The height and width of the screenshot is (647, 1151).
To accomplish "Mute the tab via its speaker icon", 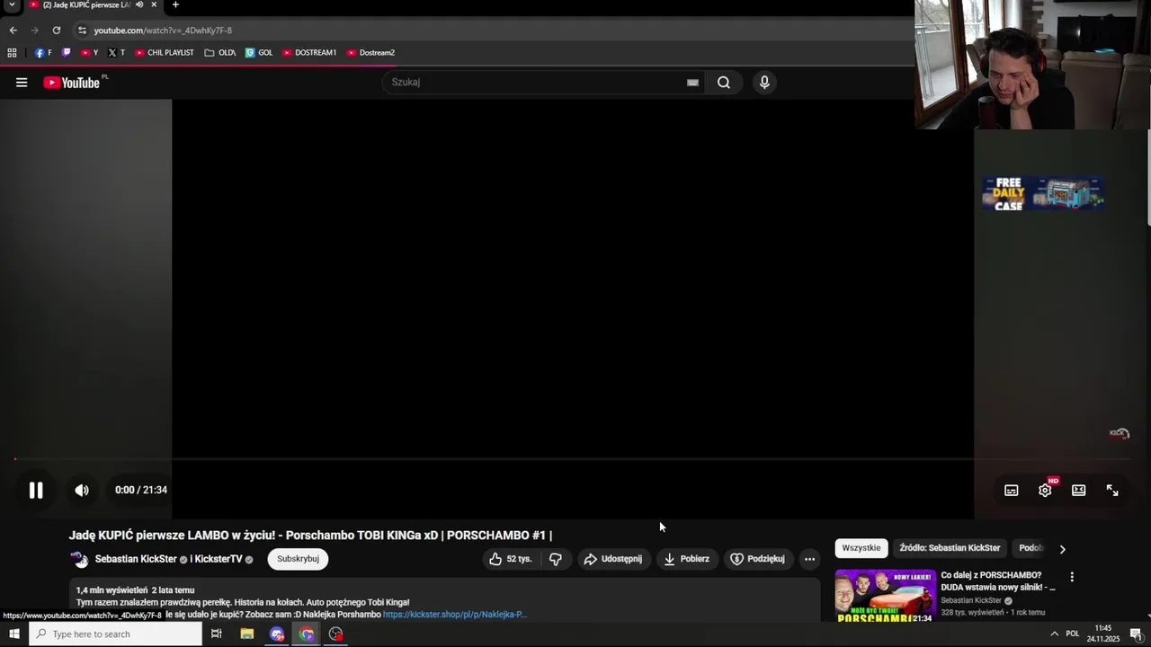I will click(139, 4).
